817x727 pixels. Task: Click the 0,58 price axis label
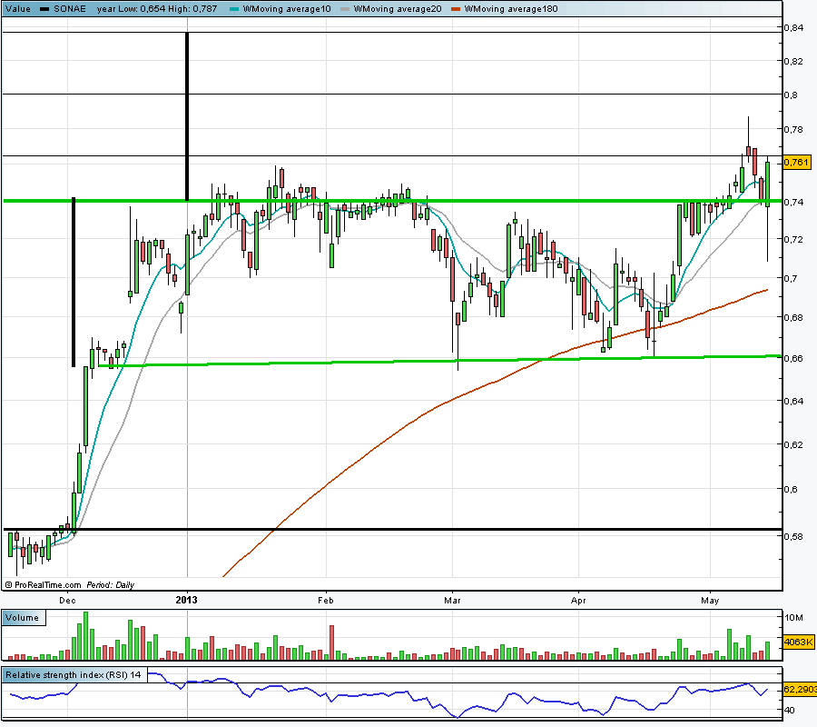click(x=793, y=536)
